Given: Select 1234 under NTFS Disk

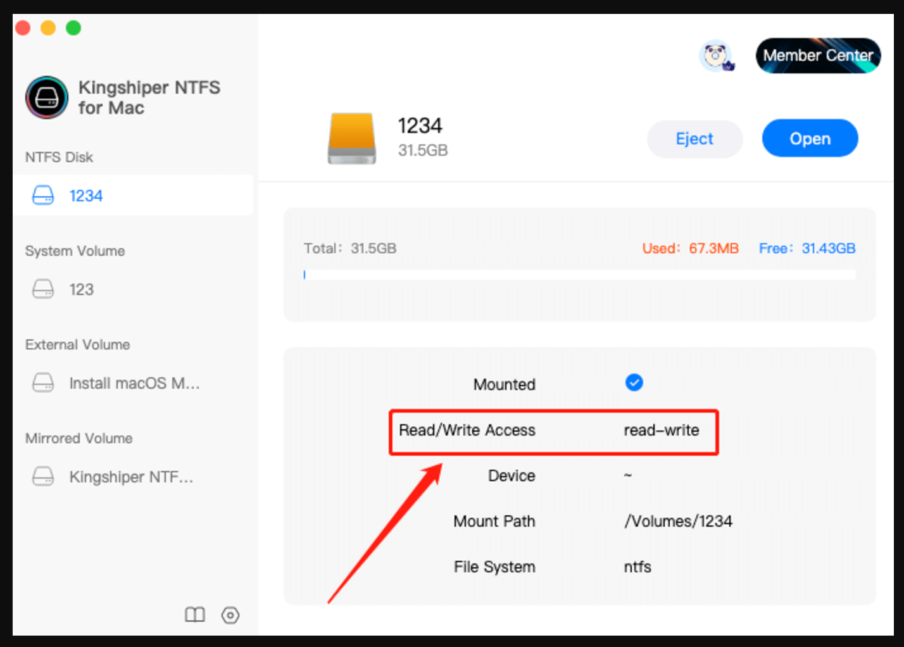Looking at the screenshot, I should tap(86, 196).
